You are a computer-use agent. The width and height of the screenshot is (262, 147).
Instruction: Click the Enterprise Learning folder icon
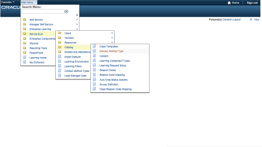pos(25,29)
